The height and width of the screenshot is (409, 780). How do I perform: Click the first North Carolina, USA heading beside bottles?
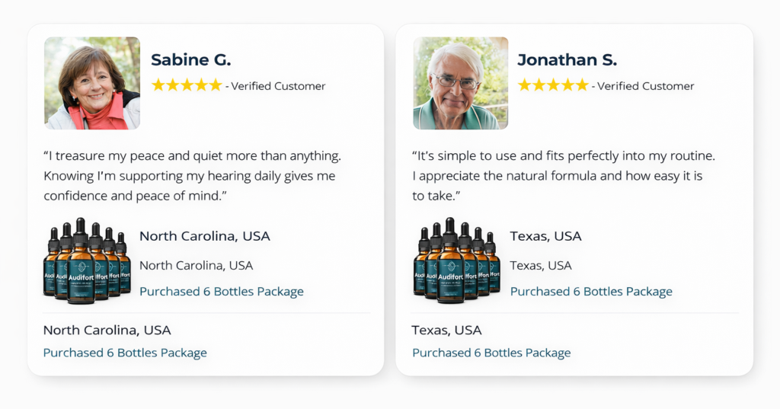pos(204,236)
